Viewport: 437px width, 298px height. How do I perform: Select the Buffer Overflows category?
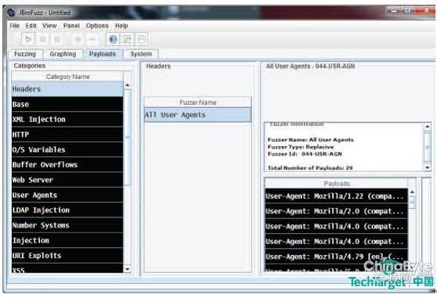[x=67, y=165]
